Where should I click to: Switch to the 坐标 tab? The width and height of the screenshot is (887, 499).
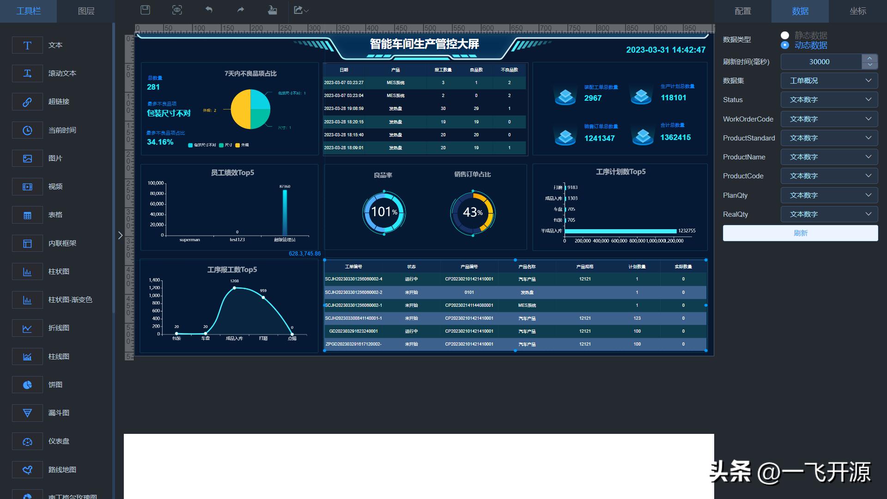858,11
